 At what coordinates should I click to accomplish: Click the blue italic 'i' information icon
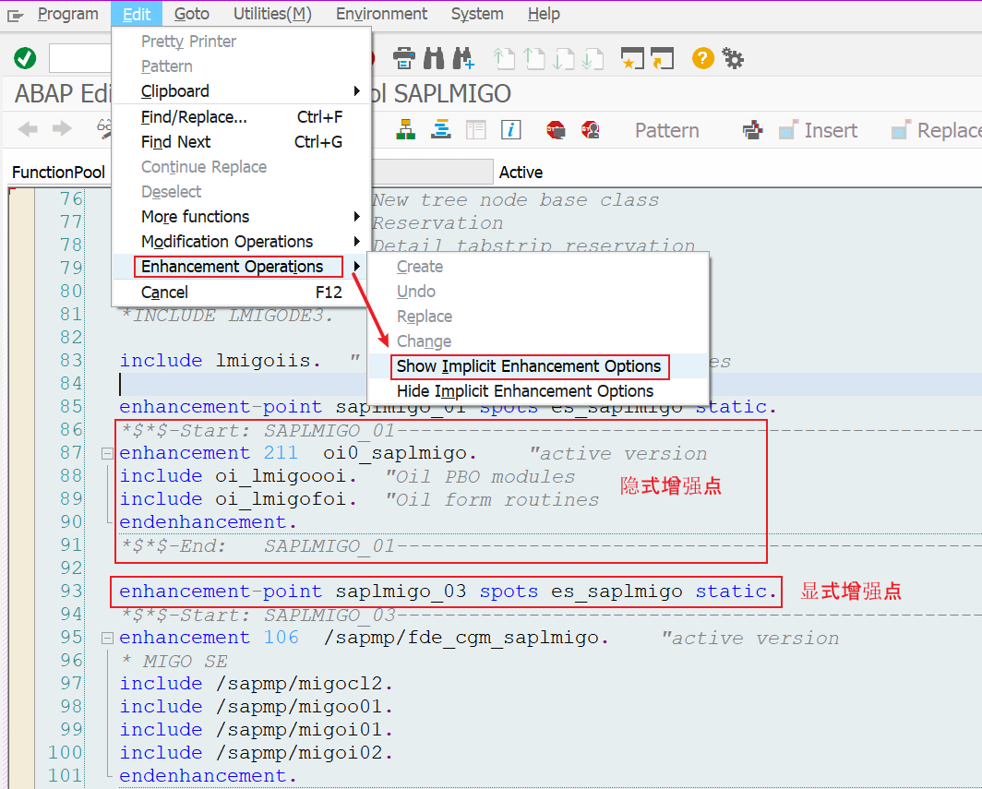511,129
